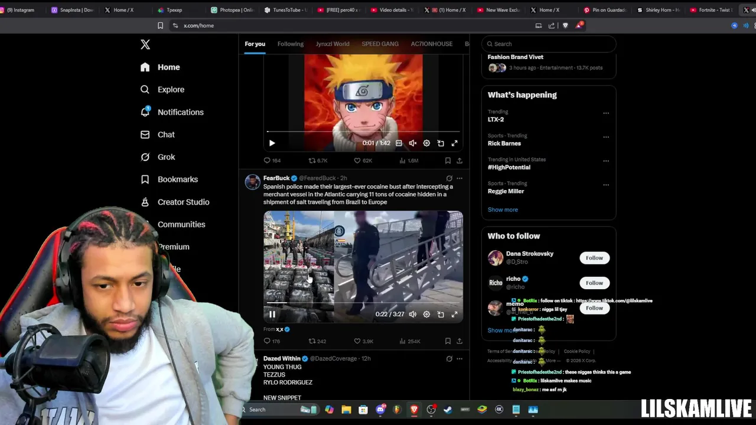Open Discord from the taskbar
The height and width of the screenshot is (425, 756).
coord(380,410)
